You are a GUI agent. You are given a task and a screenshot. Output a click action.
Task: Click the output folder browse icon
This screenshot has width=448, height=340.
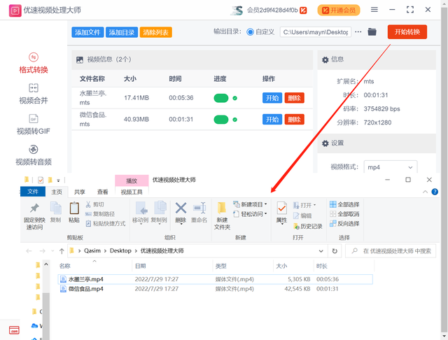click(x=372, y=32)
